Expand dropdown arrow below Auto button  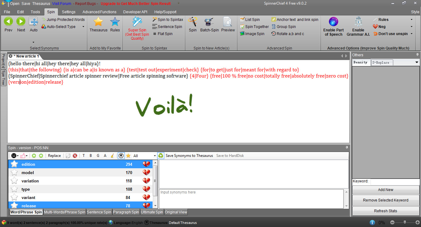(34, 42)
